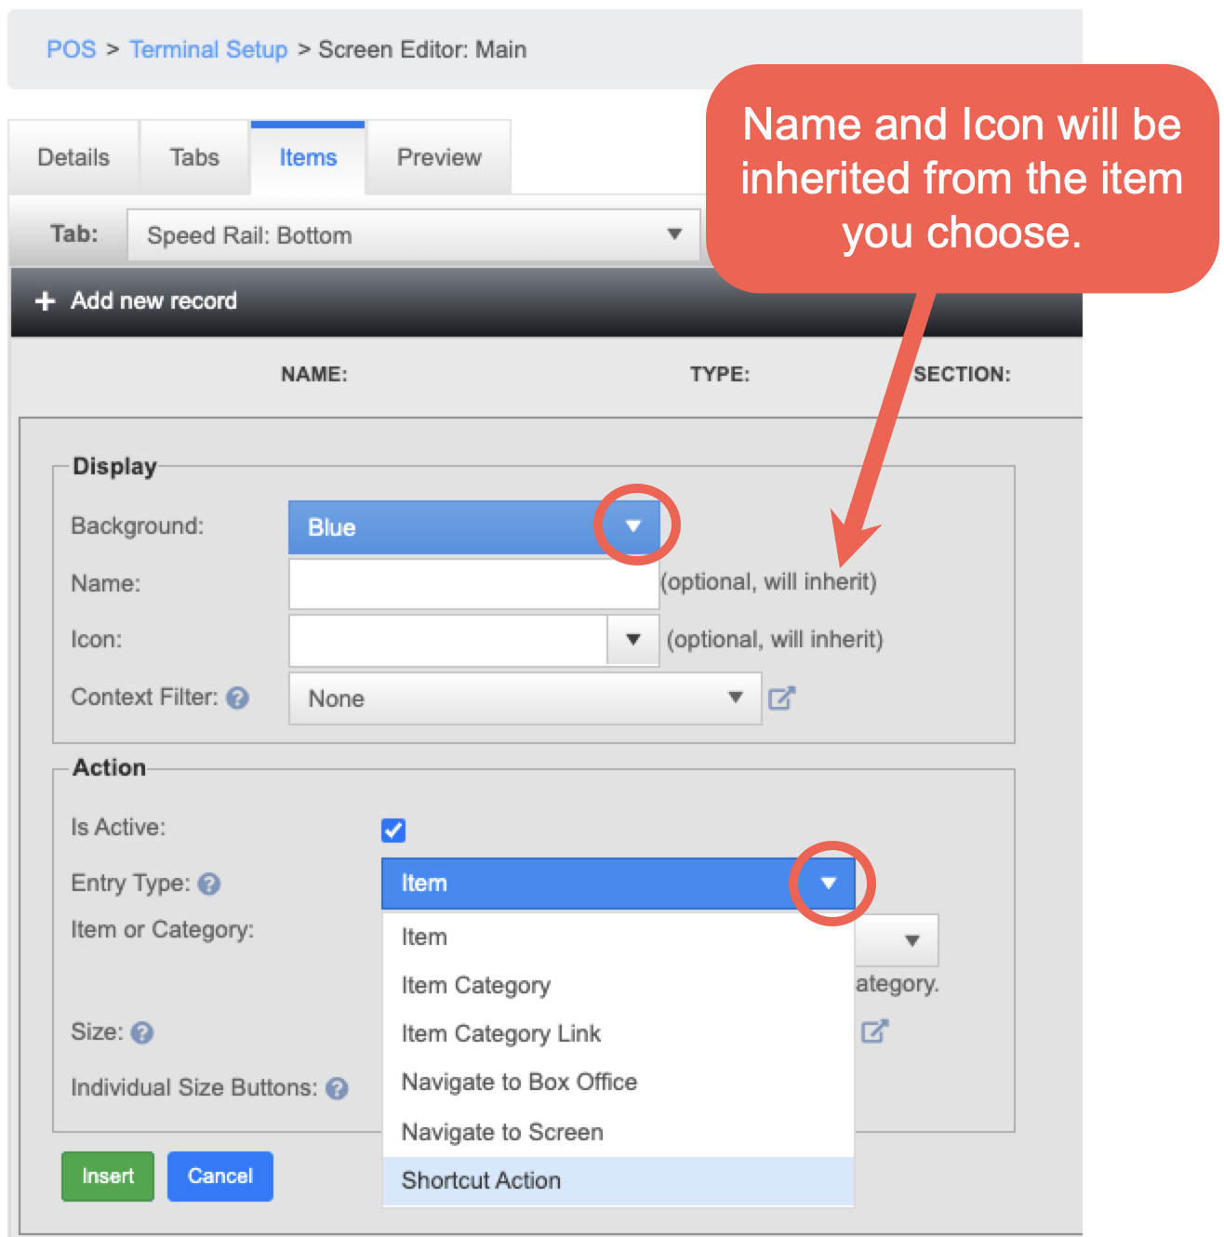Open the Preview tab
Screen dimensions: 1224x1237
(439, 158)
